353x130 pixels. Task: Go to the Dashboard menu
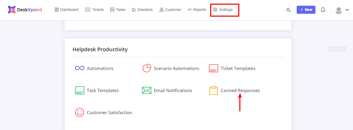click(x=66, y=10)
